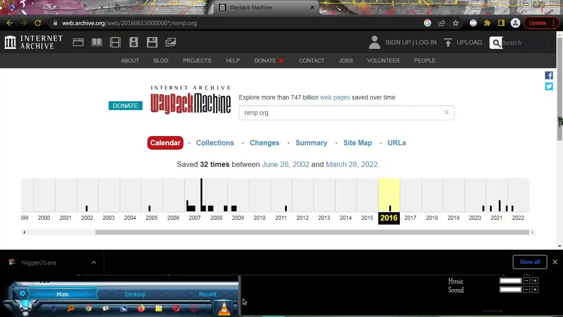Launch VLC from the dock
The image size is (563, 317).
tap(224, 308)
